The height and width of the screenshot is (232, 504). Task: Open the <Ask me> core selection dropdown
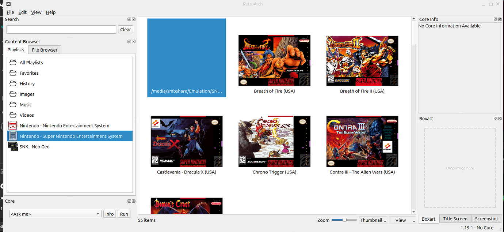click(55, 214)
